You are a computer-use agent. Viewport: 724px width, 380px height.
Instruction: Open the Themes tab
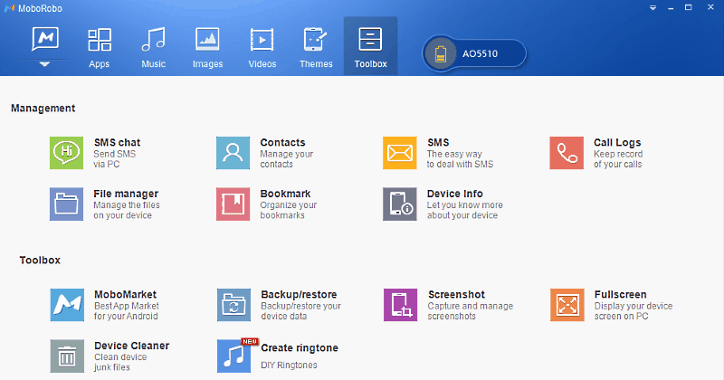click(316, 47)
